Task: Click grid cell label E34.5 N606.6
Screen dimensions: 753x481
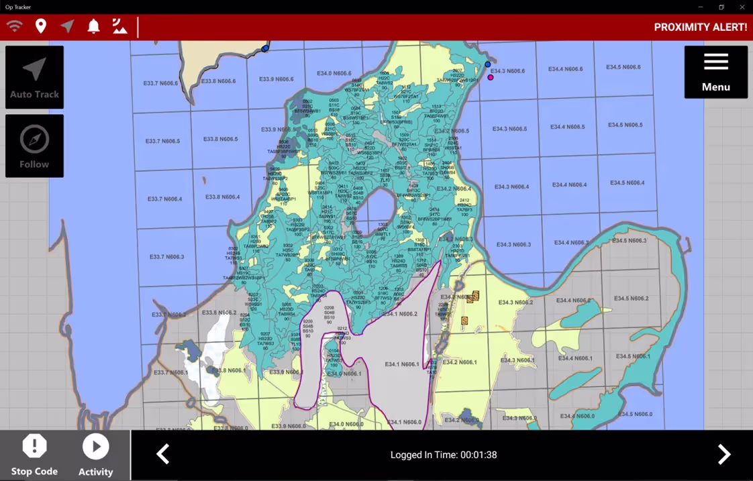Action: click(x=623, y=67)
